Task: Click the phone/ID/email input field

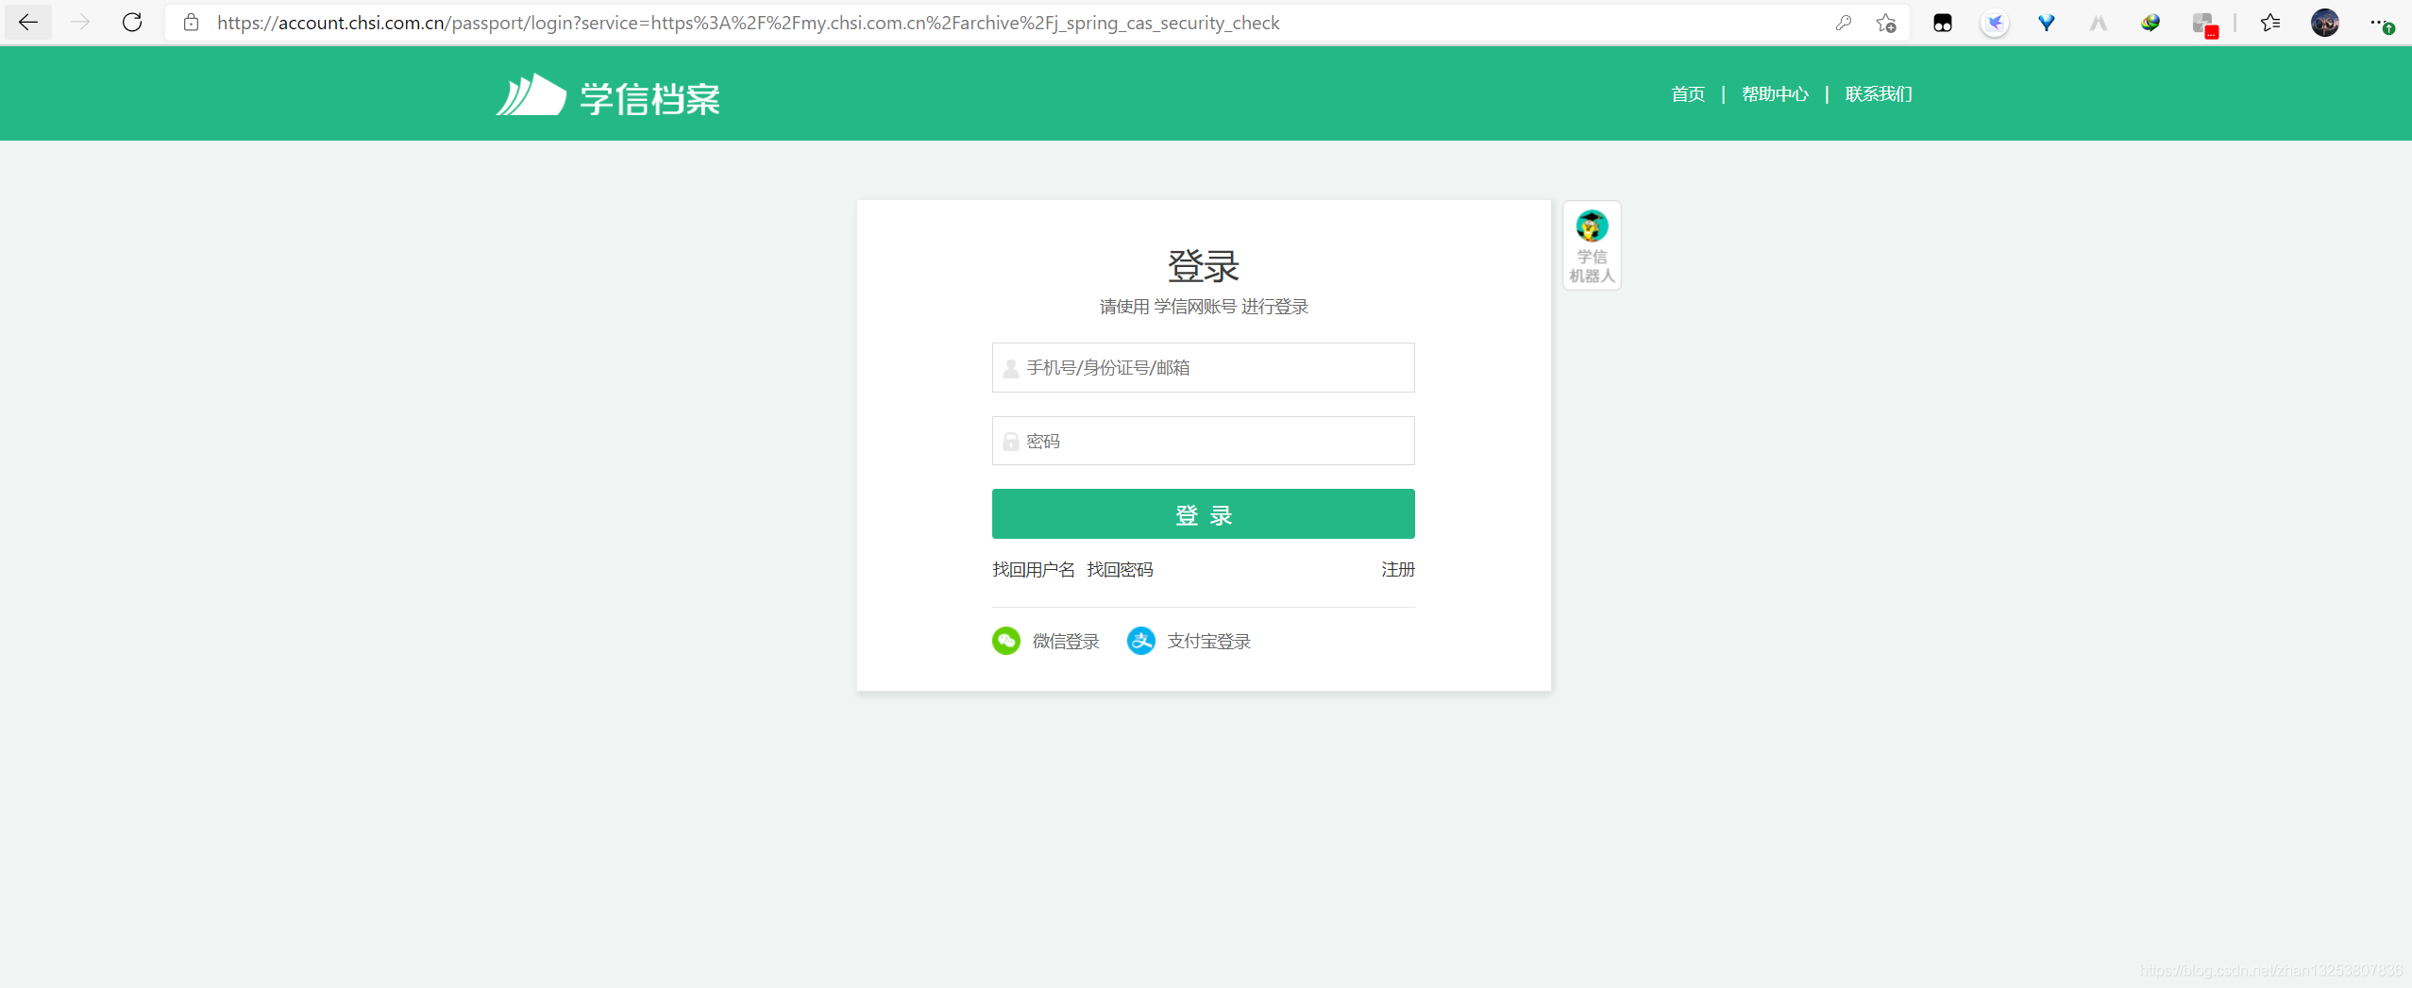Action: [1203, 367]
